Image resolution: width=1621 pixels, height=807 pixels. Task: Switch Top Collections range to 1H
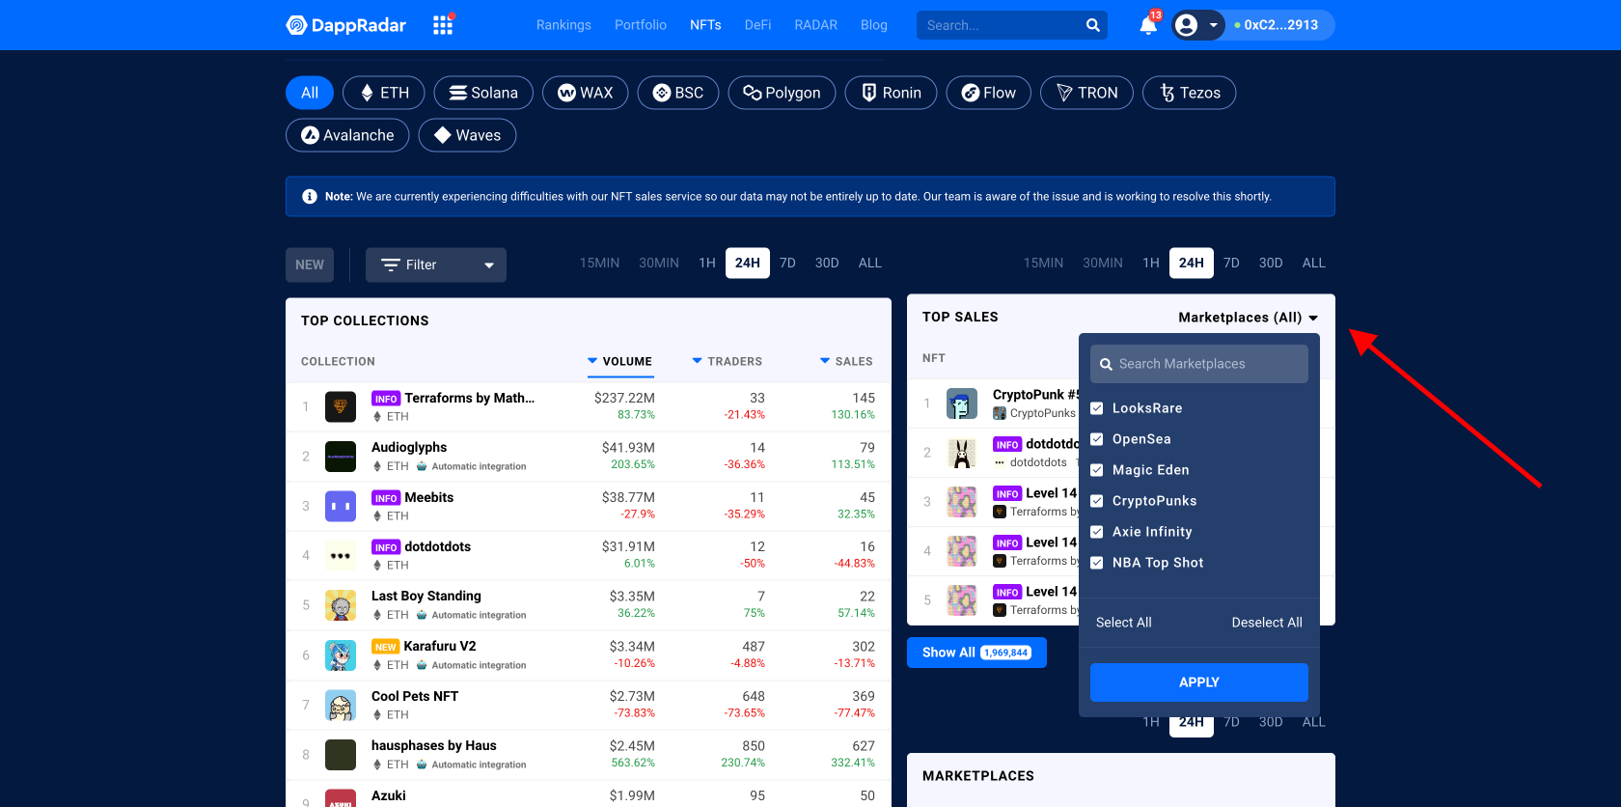coord(707,263)
